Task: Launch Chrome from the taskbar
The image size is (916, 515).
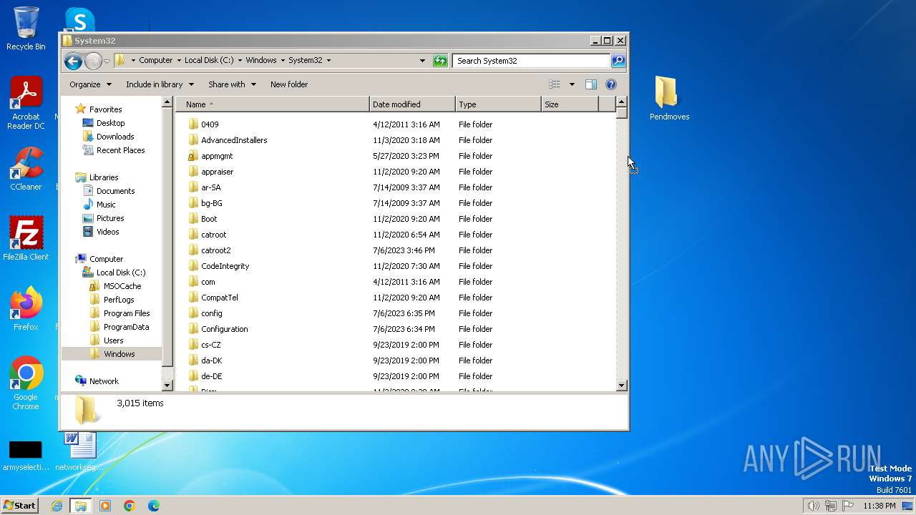Action: pyautogui.click(x=130, y=506)
